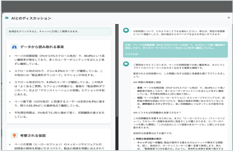Viewport: 233px width, 151px height.
Task: Click the 1. 明確な価値提案の提示 item
Action: coord(148,139)
